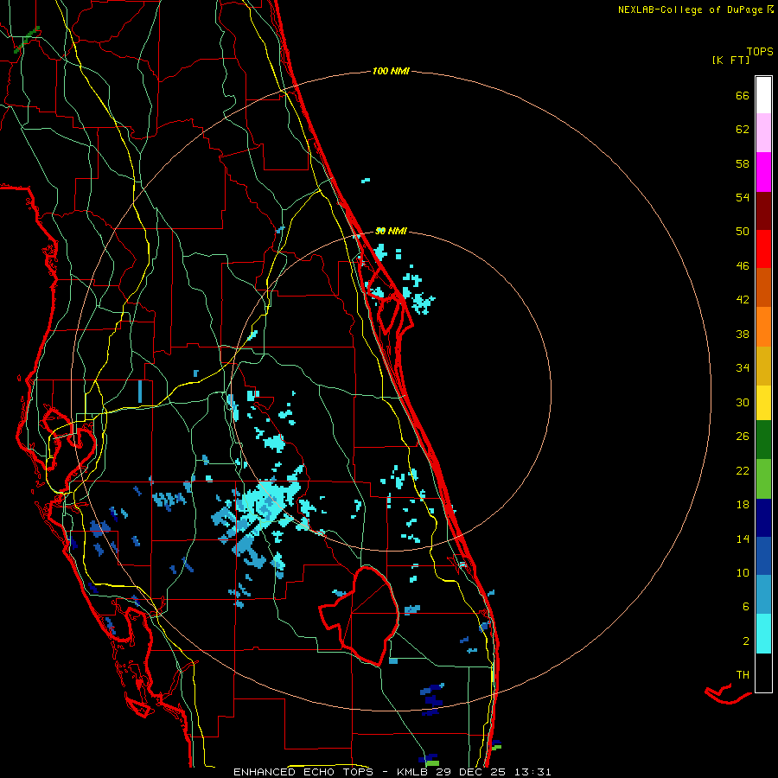Click the '10' legend value
The image size is (778, 778).
pos(743,572)
